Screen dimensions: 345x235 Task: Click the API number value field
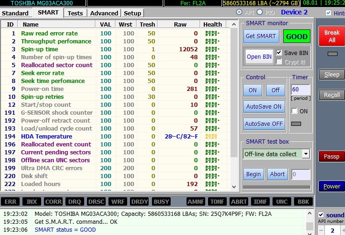coord(332,231)
